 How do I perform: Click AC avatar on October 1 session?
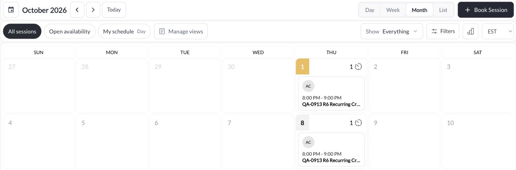(308, 86)
